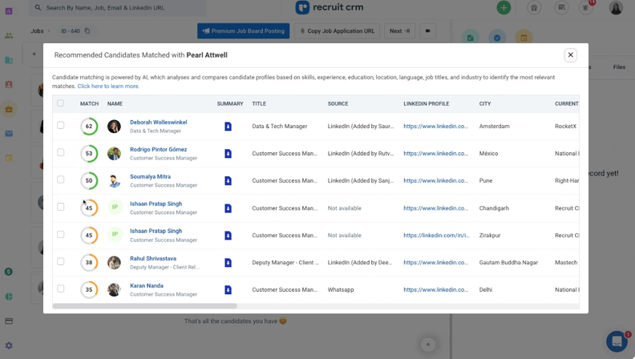Click Jobs breadcrumb label
This screenshot has height=359, width=635.
pyautogui.click(x=37, y=30)
